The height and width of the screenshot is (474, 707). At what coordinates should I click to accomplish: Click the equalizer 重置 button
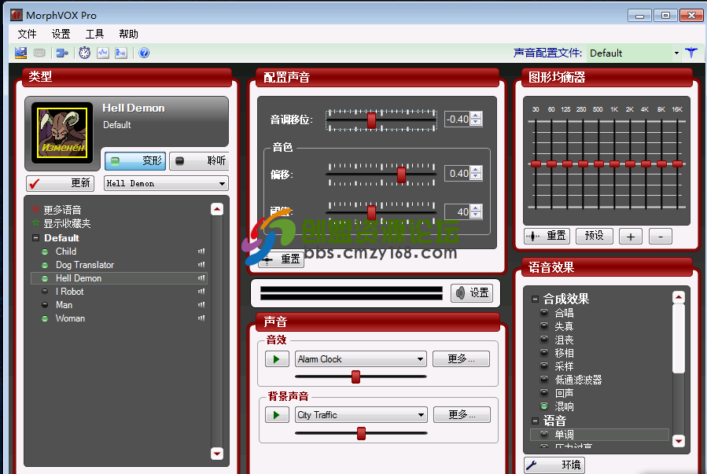(x=547, y=236)
